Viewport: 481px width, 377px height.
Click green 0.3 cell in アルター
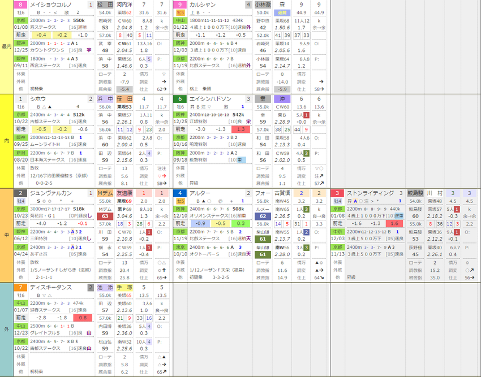(x=241, y=223)
